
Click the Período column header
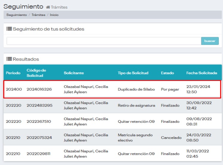coord(13,73)
